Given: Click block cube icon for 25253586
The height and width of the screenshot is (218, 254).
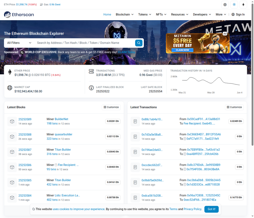Looking at the screenshot, I should click(12, 167).
